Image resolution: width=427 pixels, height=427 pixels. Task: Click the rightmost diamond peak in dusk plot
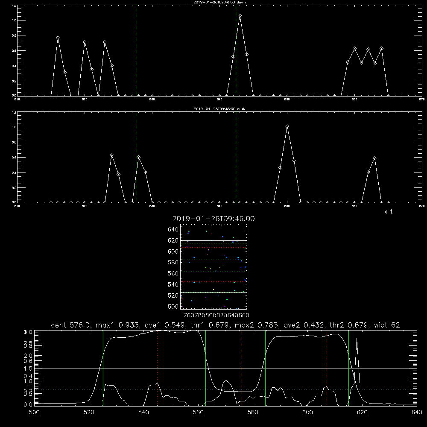coord(375,158)
